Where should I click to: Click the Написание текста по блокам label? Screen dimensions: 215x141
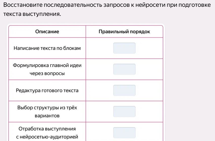pos(47,48)
